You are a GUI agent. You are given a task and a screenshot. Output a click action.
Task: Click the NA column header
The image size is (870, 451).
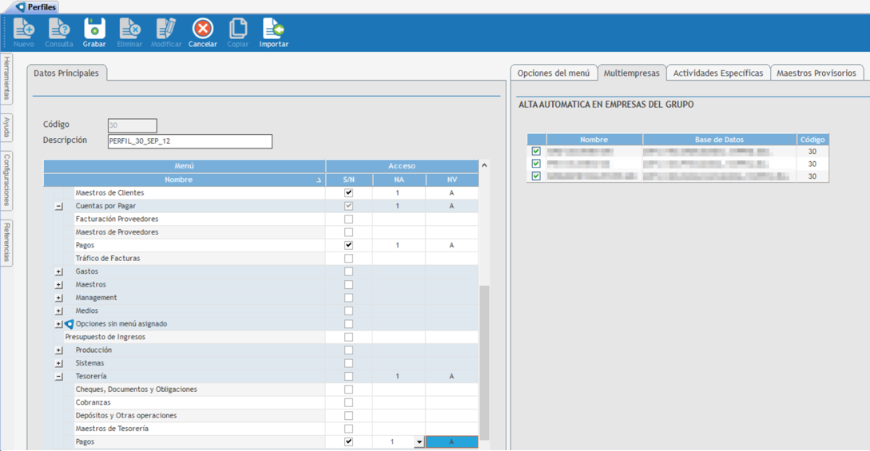click(x=399, y=180)
